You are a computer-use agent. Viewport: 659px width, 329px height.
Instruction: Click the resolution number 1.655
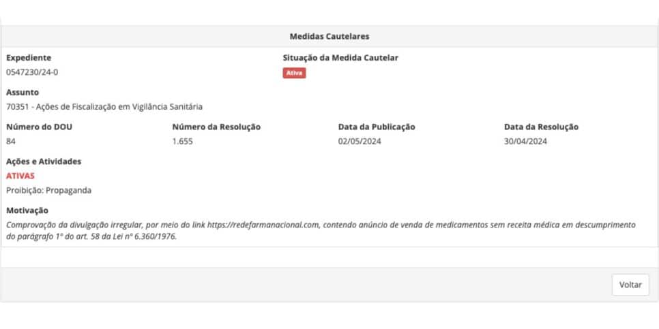tap(183, 142)
